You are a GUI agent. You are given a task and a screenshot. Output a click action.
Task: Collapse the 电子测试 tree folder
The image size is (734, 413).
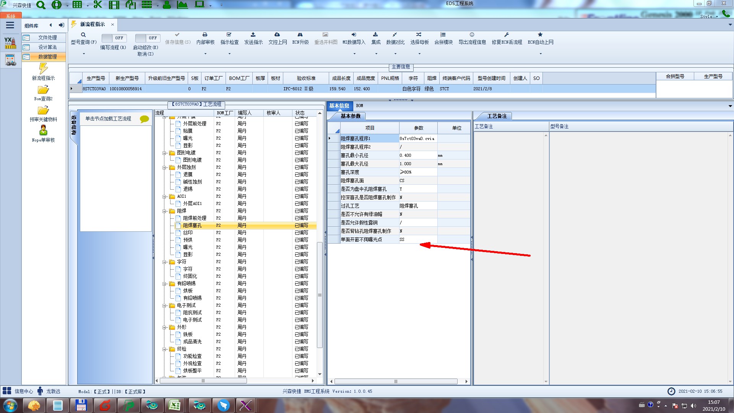click(x=165, y=306)
